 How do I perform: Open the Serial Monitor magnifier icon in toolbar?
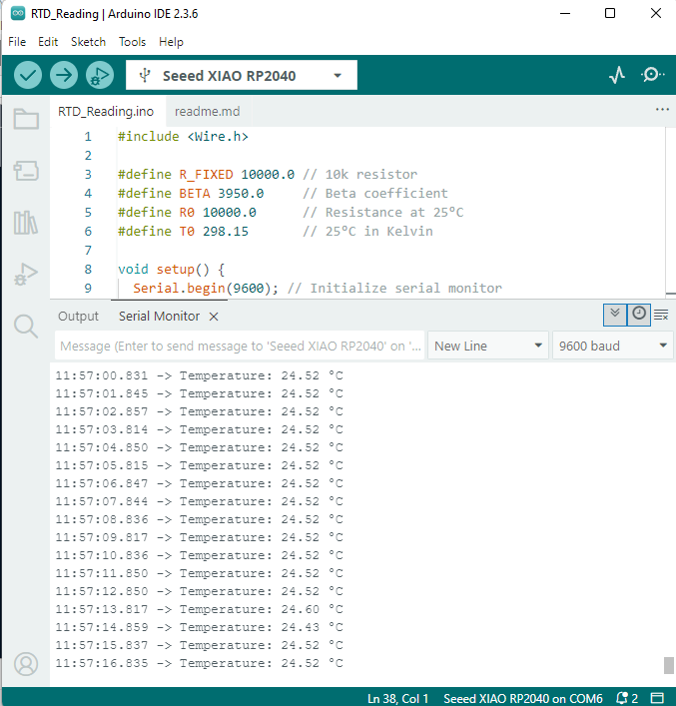(x=652, y=75)
